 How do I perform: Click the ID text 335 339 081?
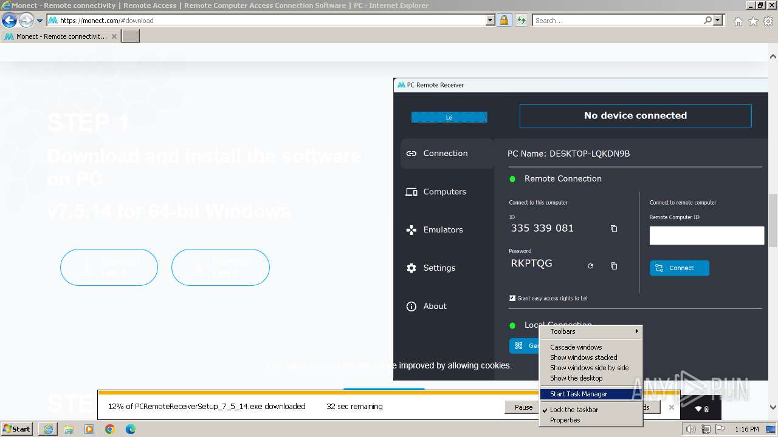pos(542,228)
